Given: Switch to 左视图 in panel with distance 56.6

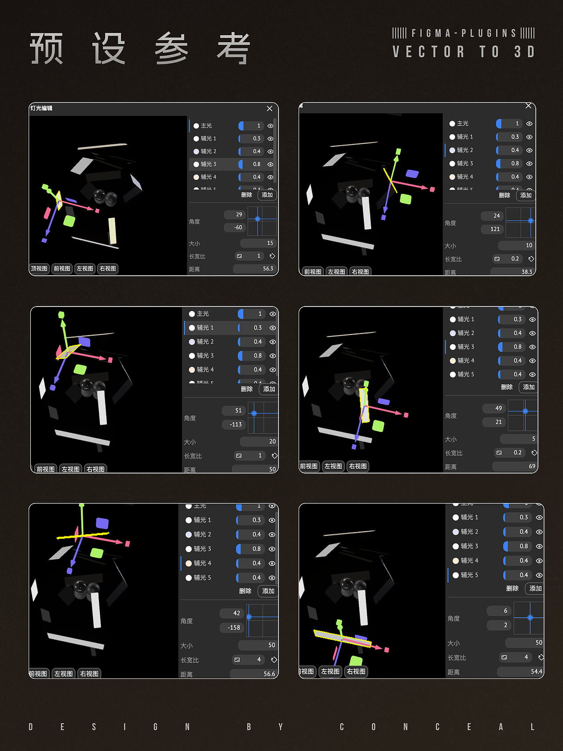Looking at the screenshot, I should 64,674.
